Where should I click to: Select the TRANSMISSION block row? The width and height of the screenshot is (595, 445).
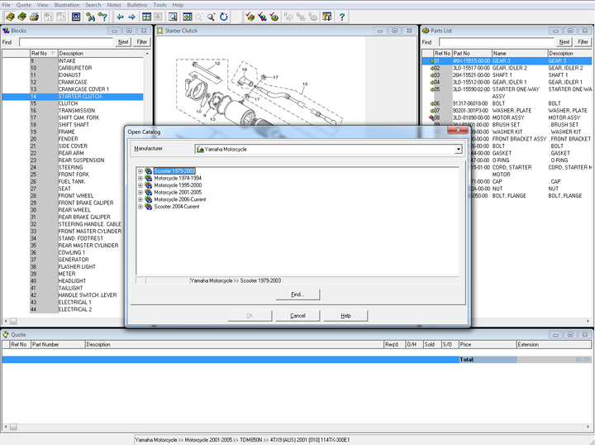(x=73, y=111)
